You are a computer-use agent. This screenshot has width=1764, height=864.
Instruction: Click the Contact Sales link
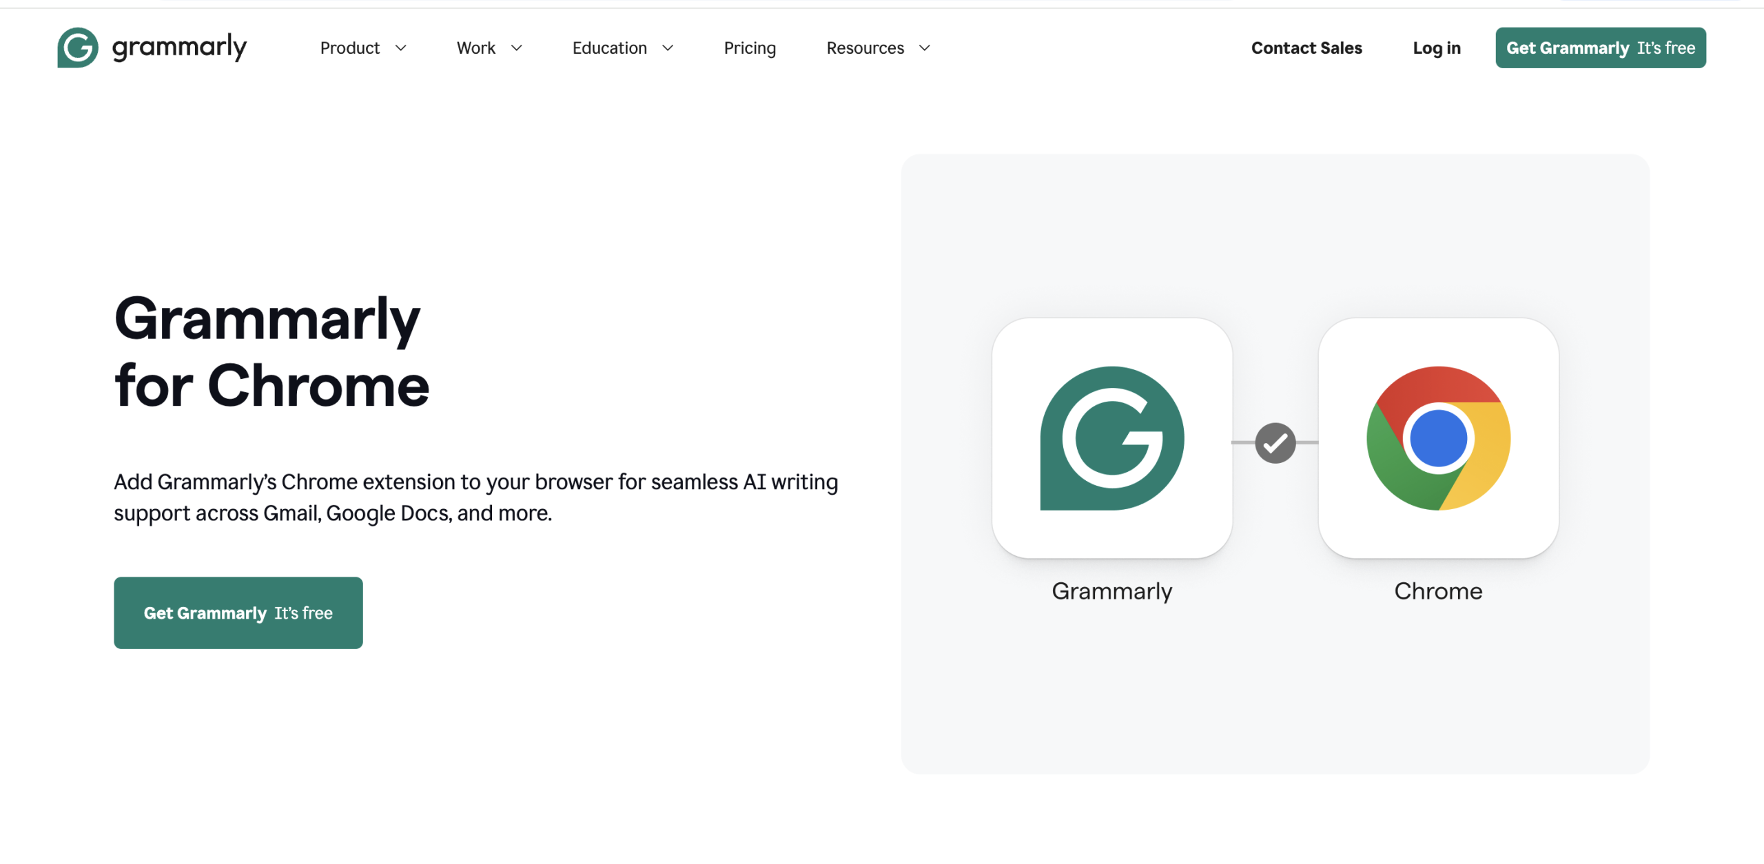click(x=1306, y=48)
